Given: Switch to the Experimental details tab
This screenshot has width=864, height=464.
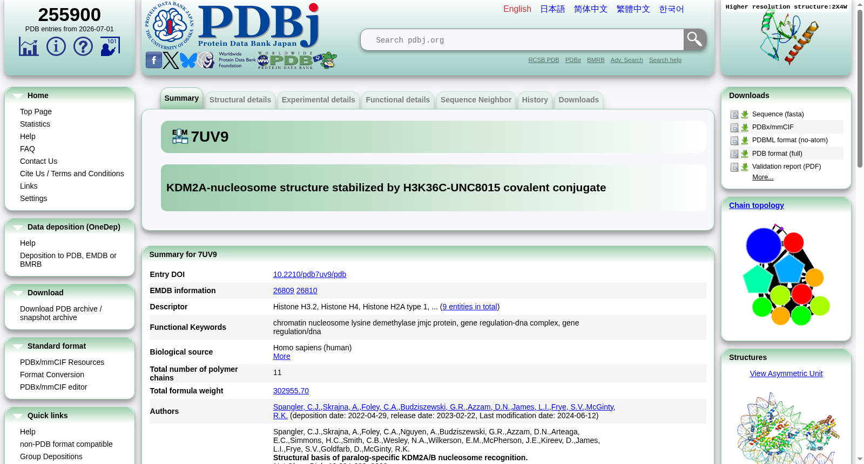Looking at the screenshot, I should point(319,100).
